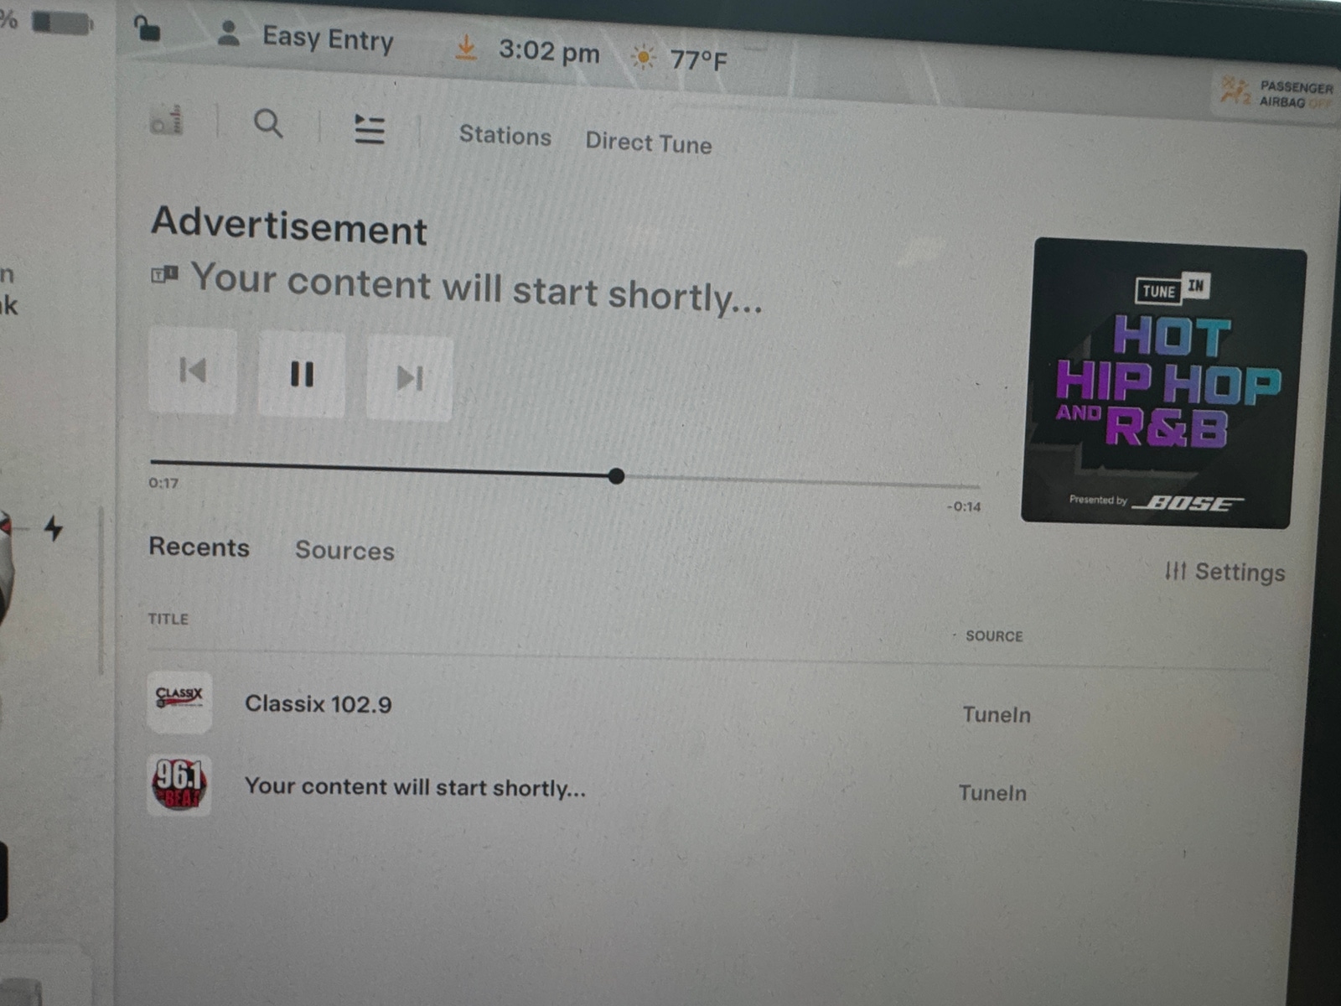Tap the charging lightning bolt icon
The height and width of the screenshot is (1006, 1341).
pos(54,528)
